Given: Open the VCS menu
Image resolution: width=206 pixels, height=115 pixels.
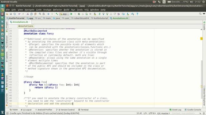Looking at the screenshot, I should point(87,10).
